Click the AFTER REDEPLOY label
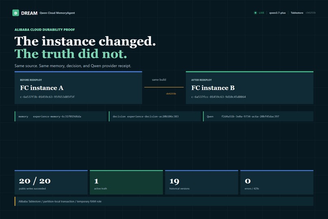The height and width of the screenshot is (219, 328). tap(201, 80)
